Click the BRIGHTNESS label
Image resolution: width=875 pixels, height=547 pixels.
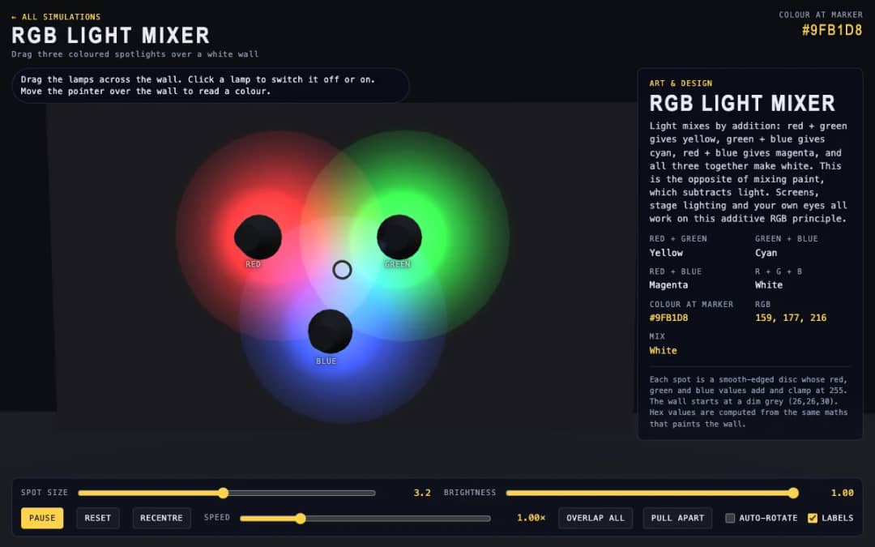pos(470,493)
